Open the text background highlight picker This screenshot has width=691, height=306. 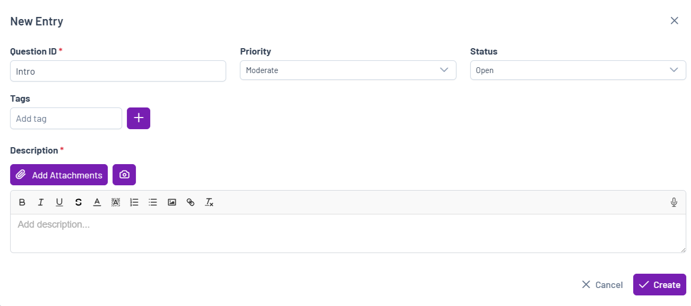(116, 202)
